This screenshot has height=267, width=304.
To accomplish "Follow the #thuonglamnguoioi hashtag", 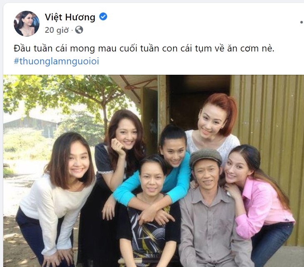I will pos(56,61).
